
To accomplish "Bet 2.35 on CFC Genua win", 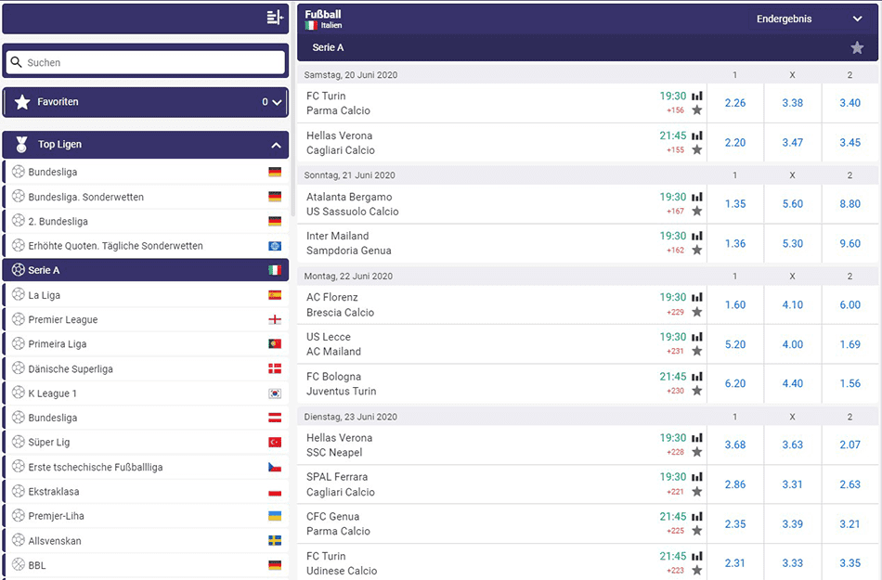I will pyautogui.click(x=735, y=523).
